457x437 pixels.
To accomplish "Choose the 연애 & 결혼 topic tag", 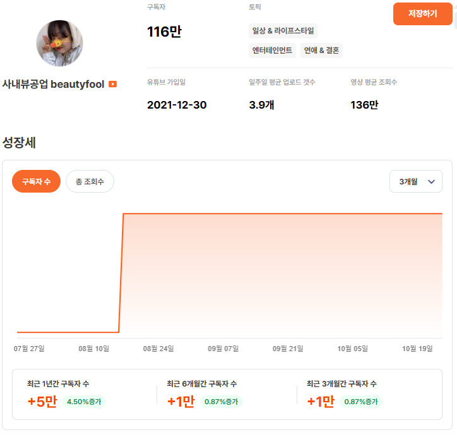I will [x=321, y=51].
